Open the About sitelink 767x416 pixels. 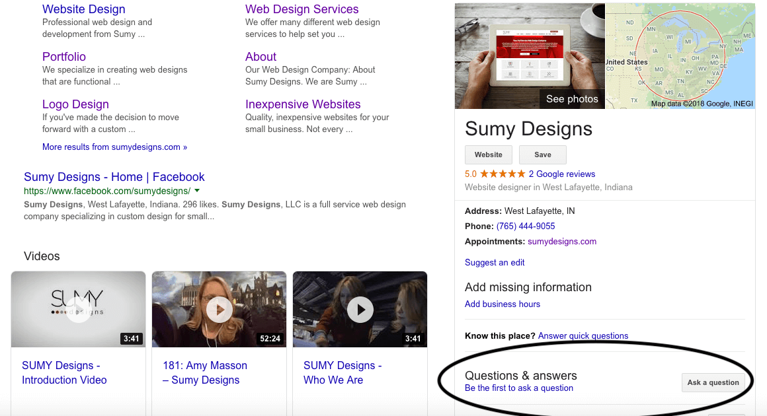(x=261, y=57)
